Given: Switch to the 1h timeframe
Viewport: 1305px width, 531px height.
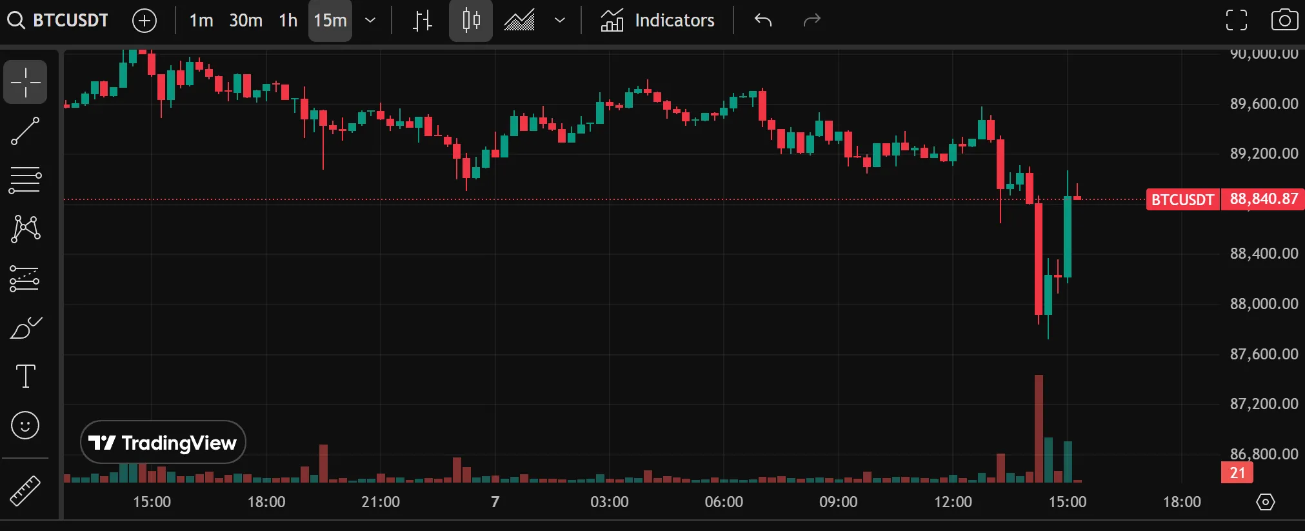Looking at the screenshot, I should point(288,21).
